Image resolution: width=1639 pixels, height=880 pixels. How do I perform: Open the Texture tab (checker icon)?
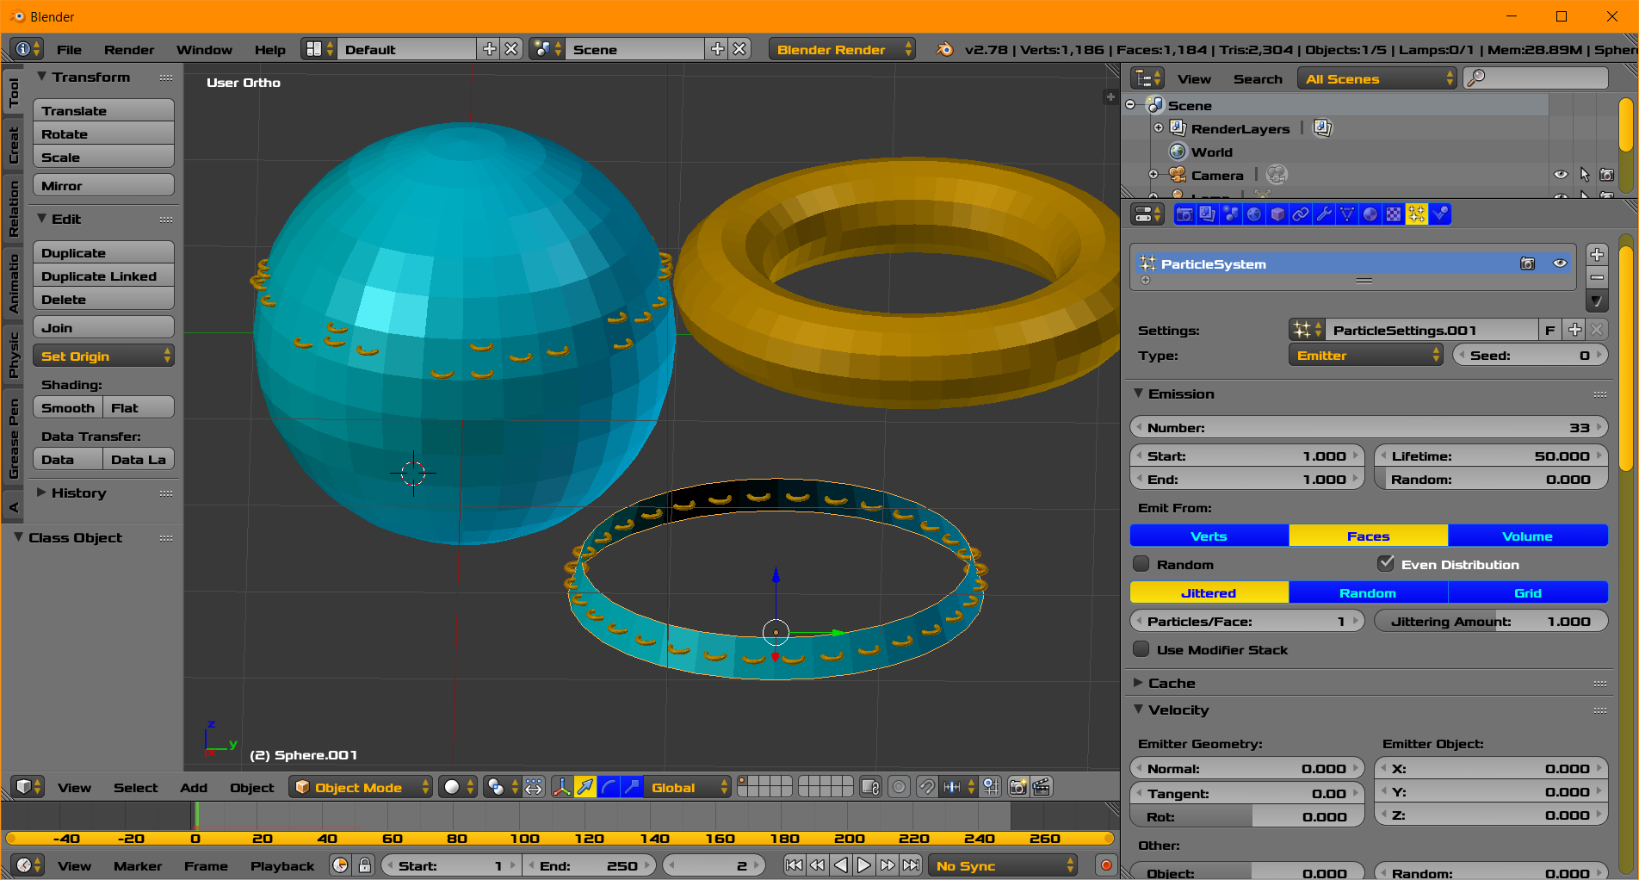(1394, 214)
